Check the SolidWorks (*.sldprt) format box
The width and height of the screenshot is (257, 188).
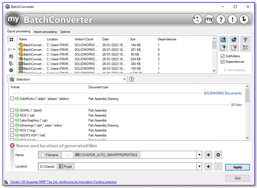(x=12, y=98)
